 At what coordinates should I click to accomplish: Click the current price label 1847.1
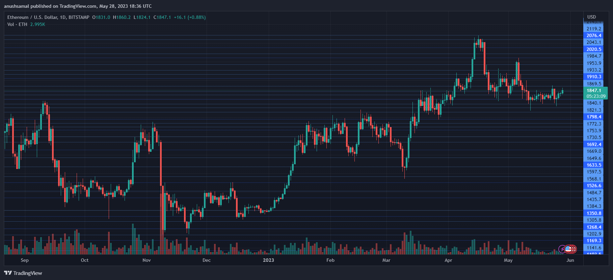pyautogui.click(x=593, y=90)
